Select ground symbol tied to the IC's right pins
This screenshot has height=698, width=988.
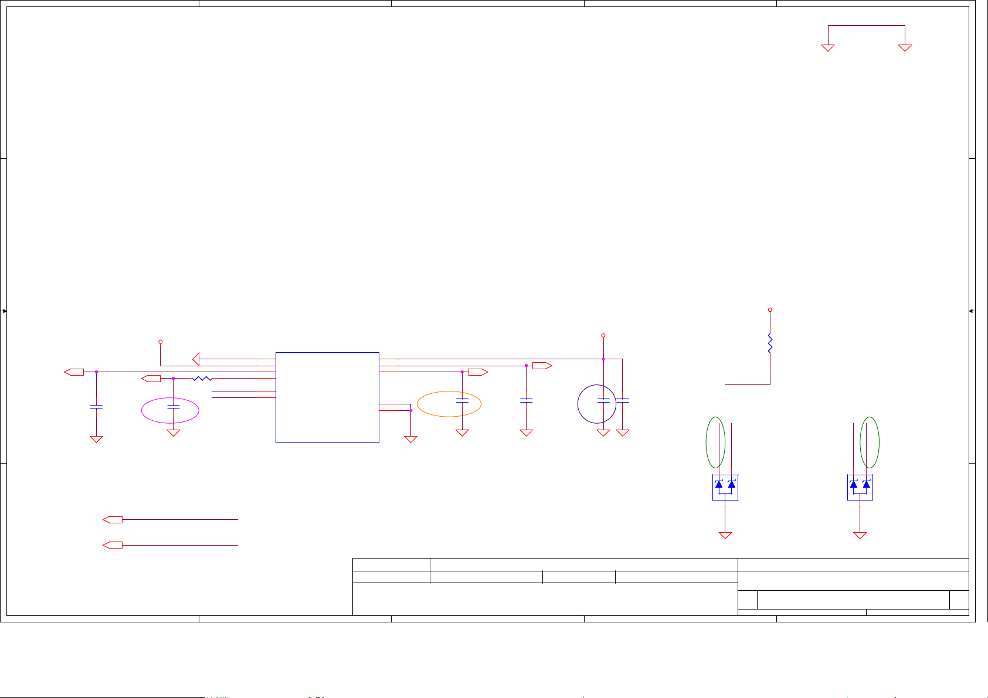coord(411,439)
